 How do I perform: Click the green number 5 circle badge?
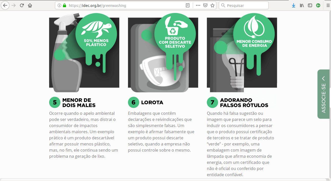pos(55,103)
